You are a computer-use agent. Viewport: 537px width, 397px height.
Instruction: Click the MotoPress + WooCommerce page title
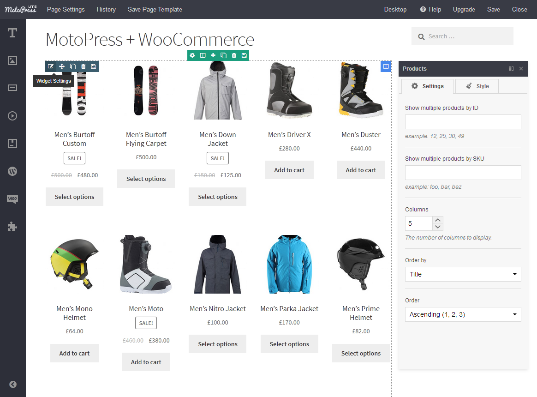tap(150, 39)
